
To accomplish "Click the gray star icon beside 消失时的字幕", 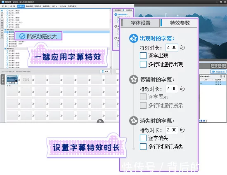I will tap(133, 121).
